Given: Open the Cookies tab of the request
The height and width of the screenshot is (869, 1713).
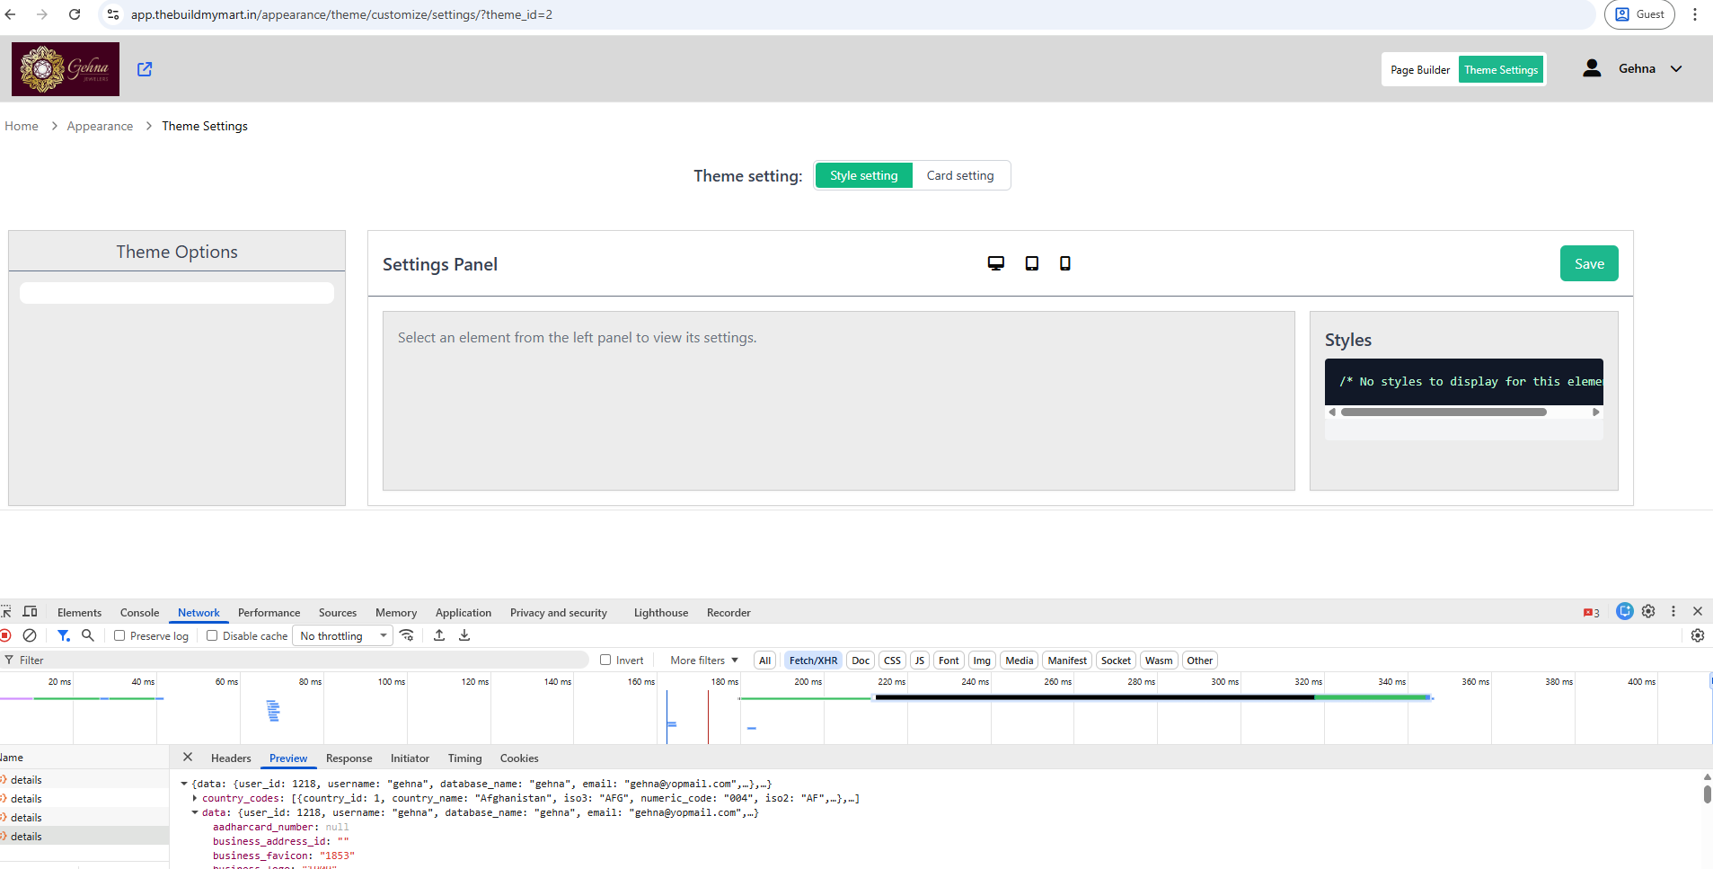Looking at the screenshot, I should point(519,758).
